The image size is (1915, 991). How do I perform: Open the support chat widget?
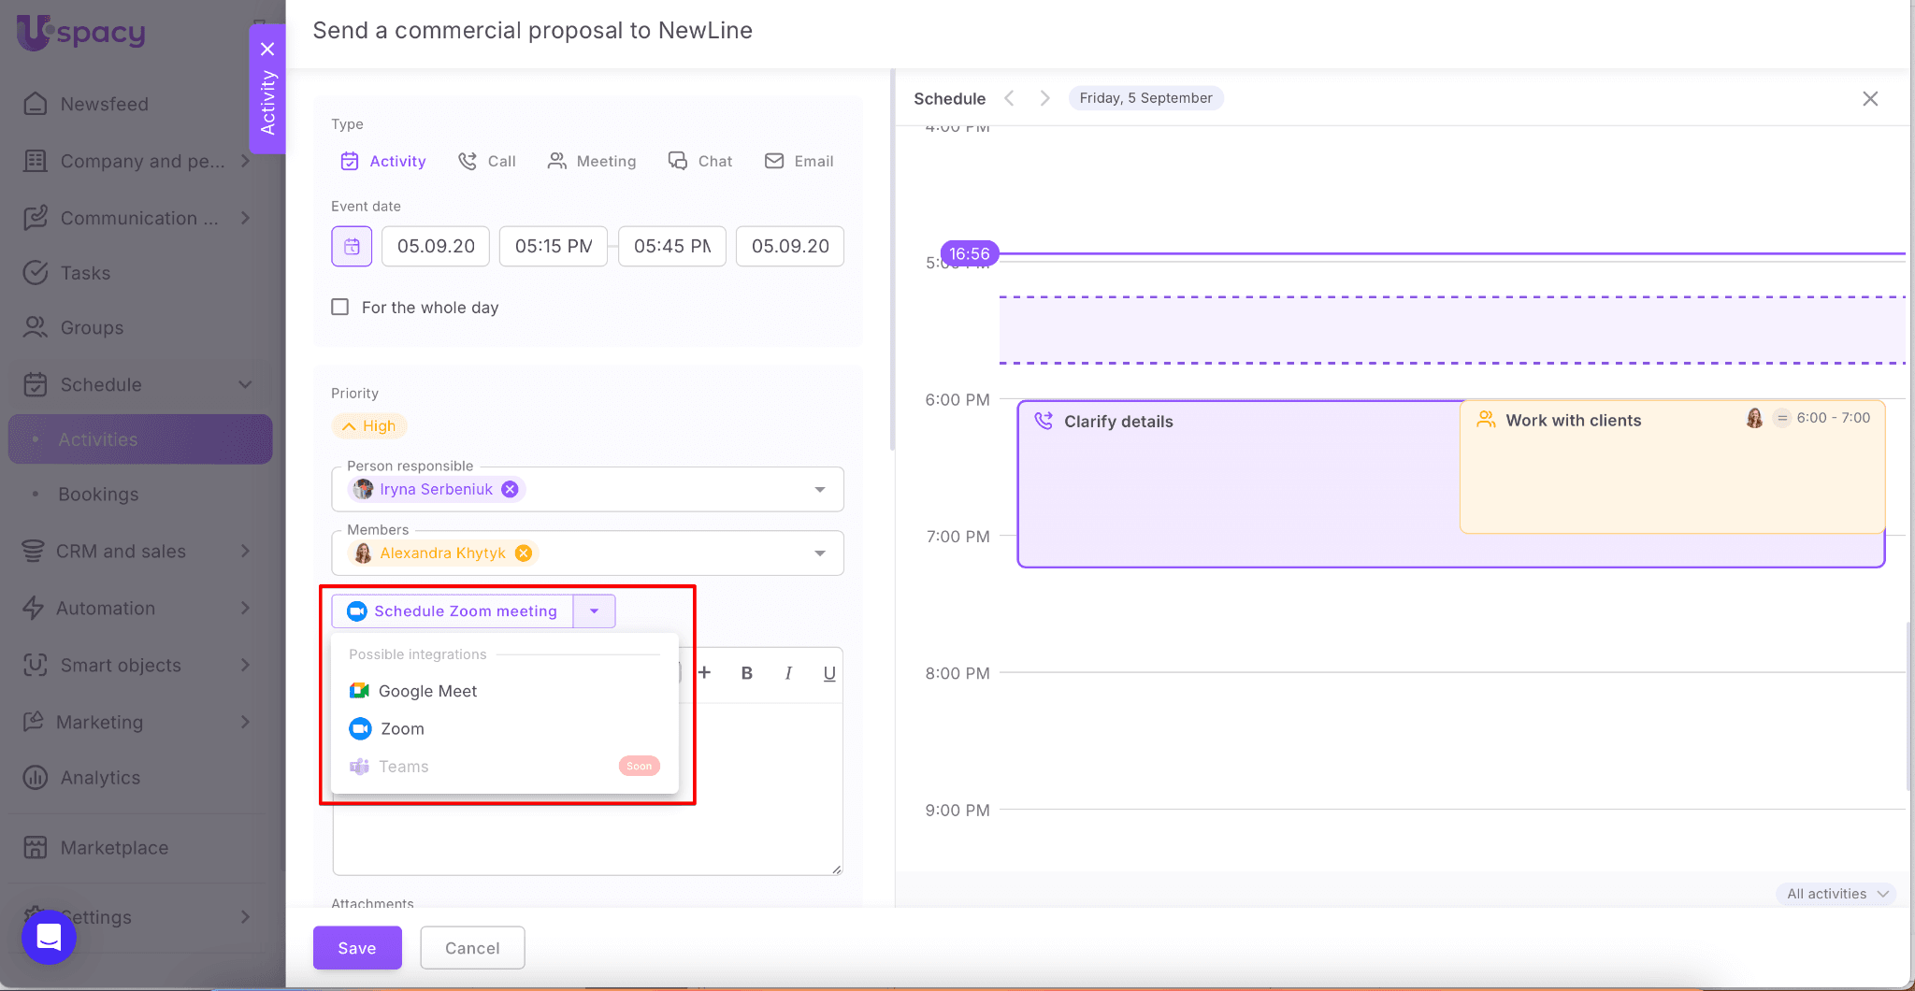click(x=49, y=936)
